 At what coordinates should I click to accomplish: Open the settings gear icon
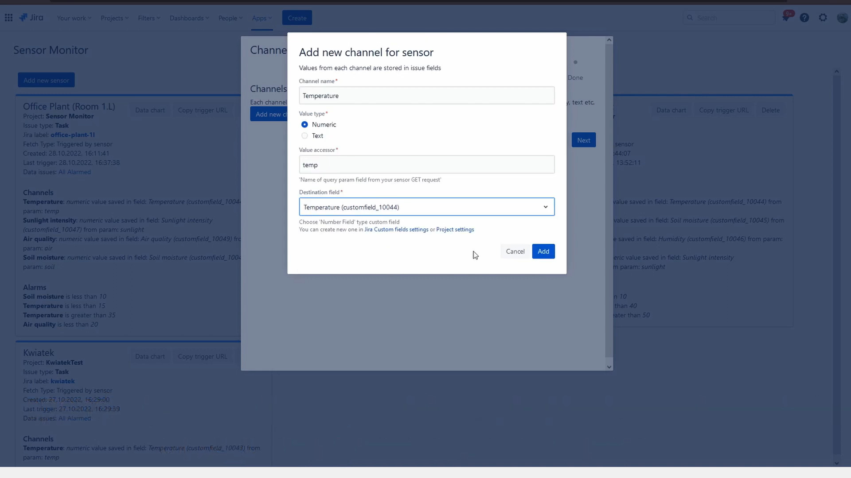[x=823, y=18]
